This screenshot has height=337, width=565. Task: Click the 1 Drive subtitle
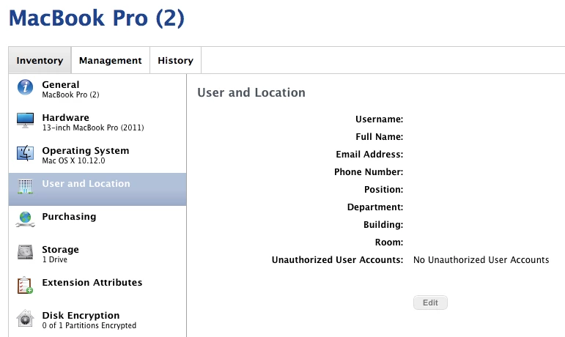click(55, 259)
